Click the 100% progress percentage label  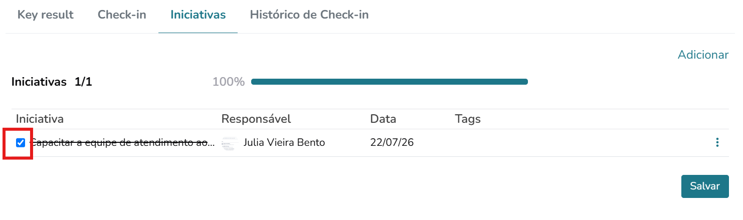click(x=229, y=82)
